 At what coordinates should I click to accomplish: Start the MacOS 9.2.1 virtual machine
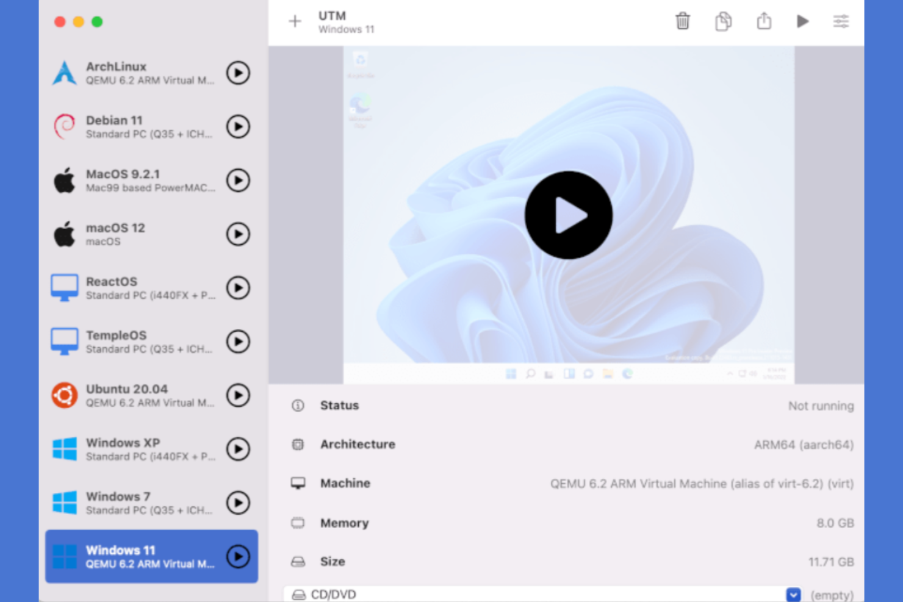238,180
